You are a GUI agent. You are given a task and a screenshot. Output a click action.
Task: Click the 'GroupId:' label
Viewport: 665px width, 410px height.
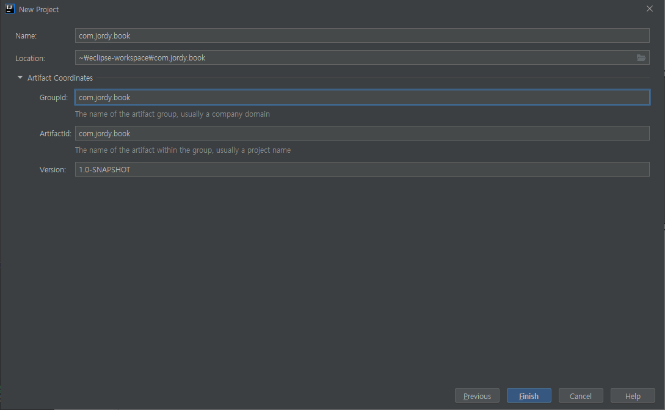click(x=54, y=98)
